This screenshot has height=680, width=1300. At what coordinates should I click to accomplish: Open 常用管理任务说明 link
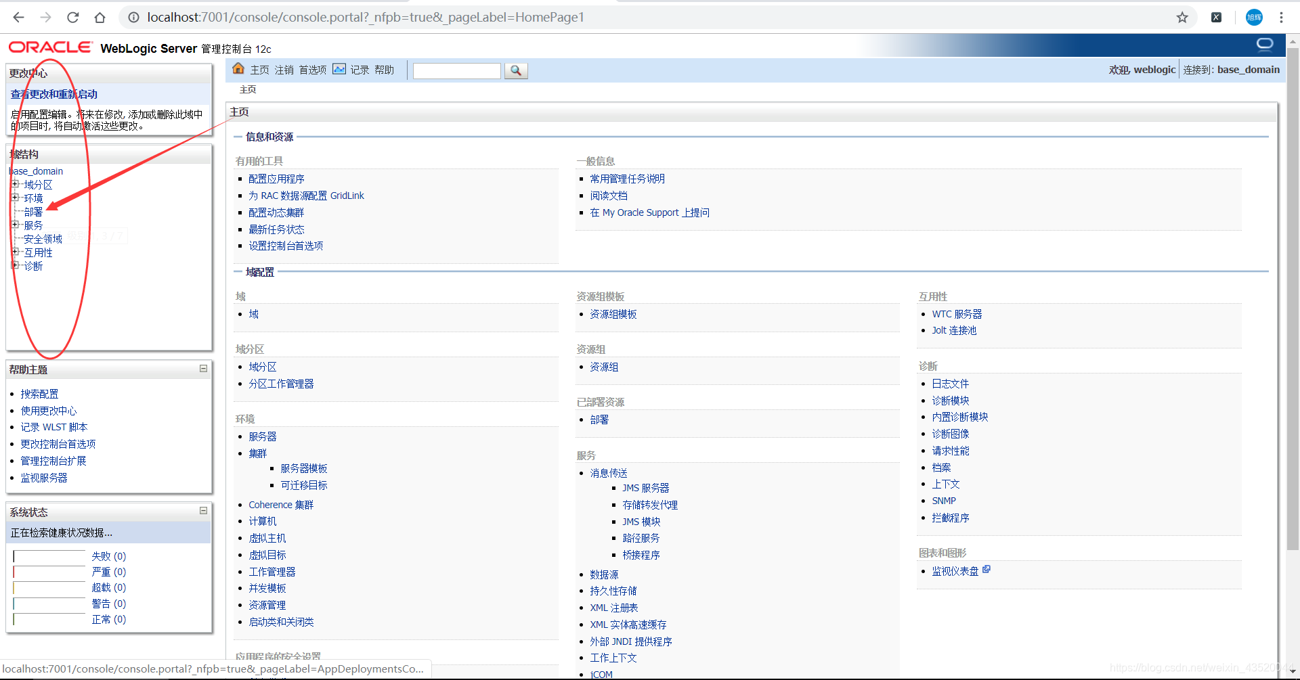[x=627, y=179]
